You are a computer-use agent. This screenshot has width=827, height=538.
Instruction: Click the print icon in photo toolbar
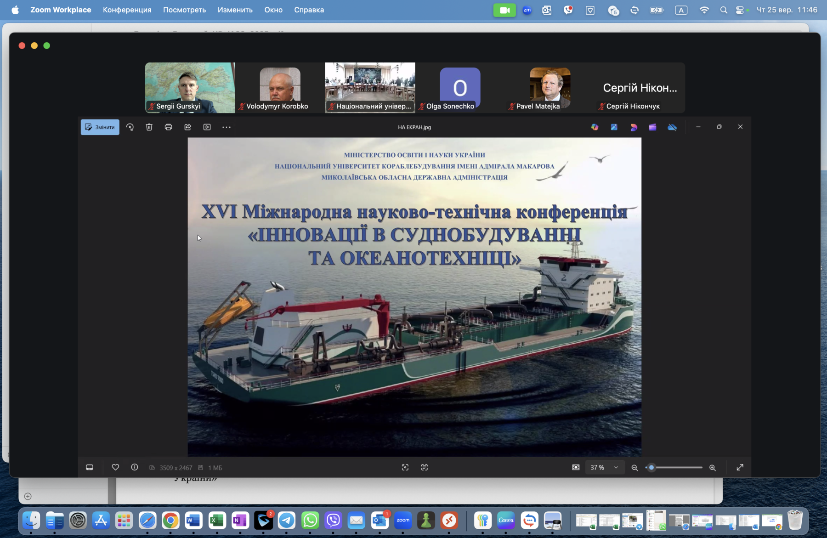point(169,127)
